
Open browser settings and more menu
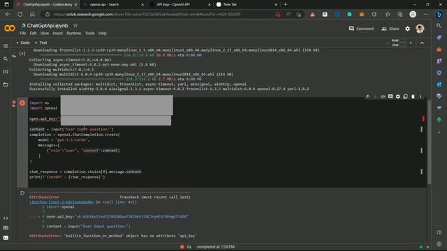(425, 14)
